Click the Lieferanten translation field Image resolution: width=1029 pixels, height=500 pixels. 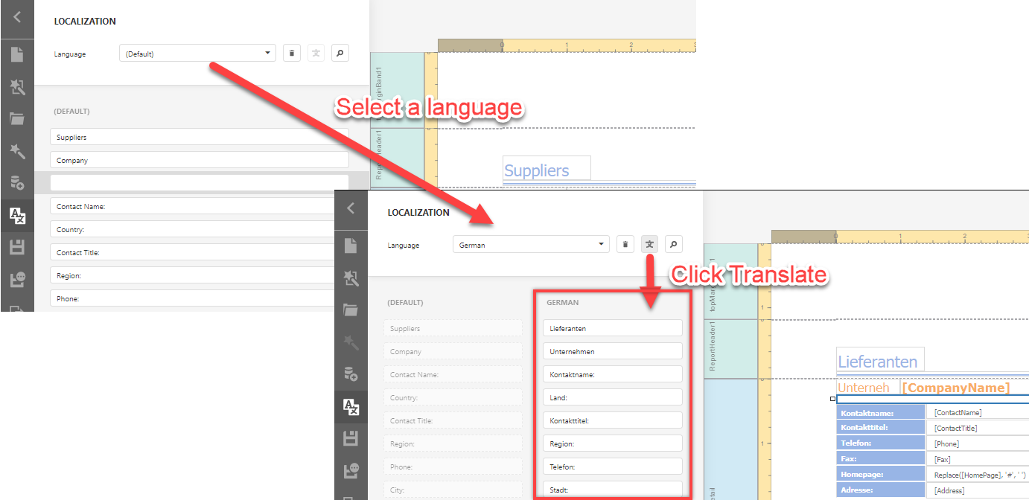tap(613, 328)
